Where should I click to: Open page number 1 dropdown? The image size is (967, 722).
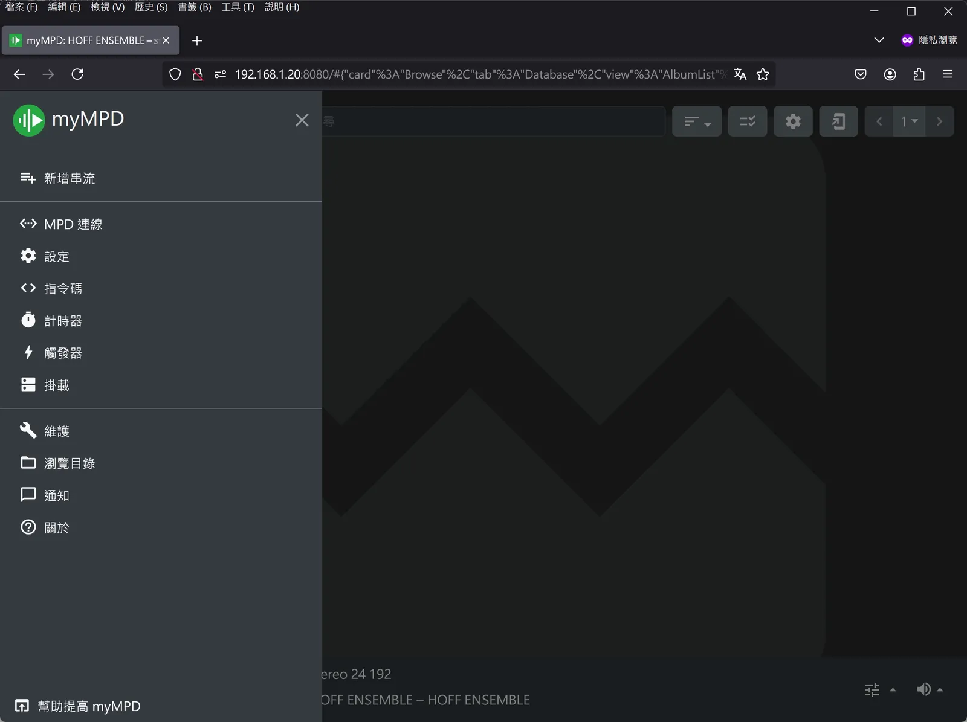[x=909, y=121]
